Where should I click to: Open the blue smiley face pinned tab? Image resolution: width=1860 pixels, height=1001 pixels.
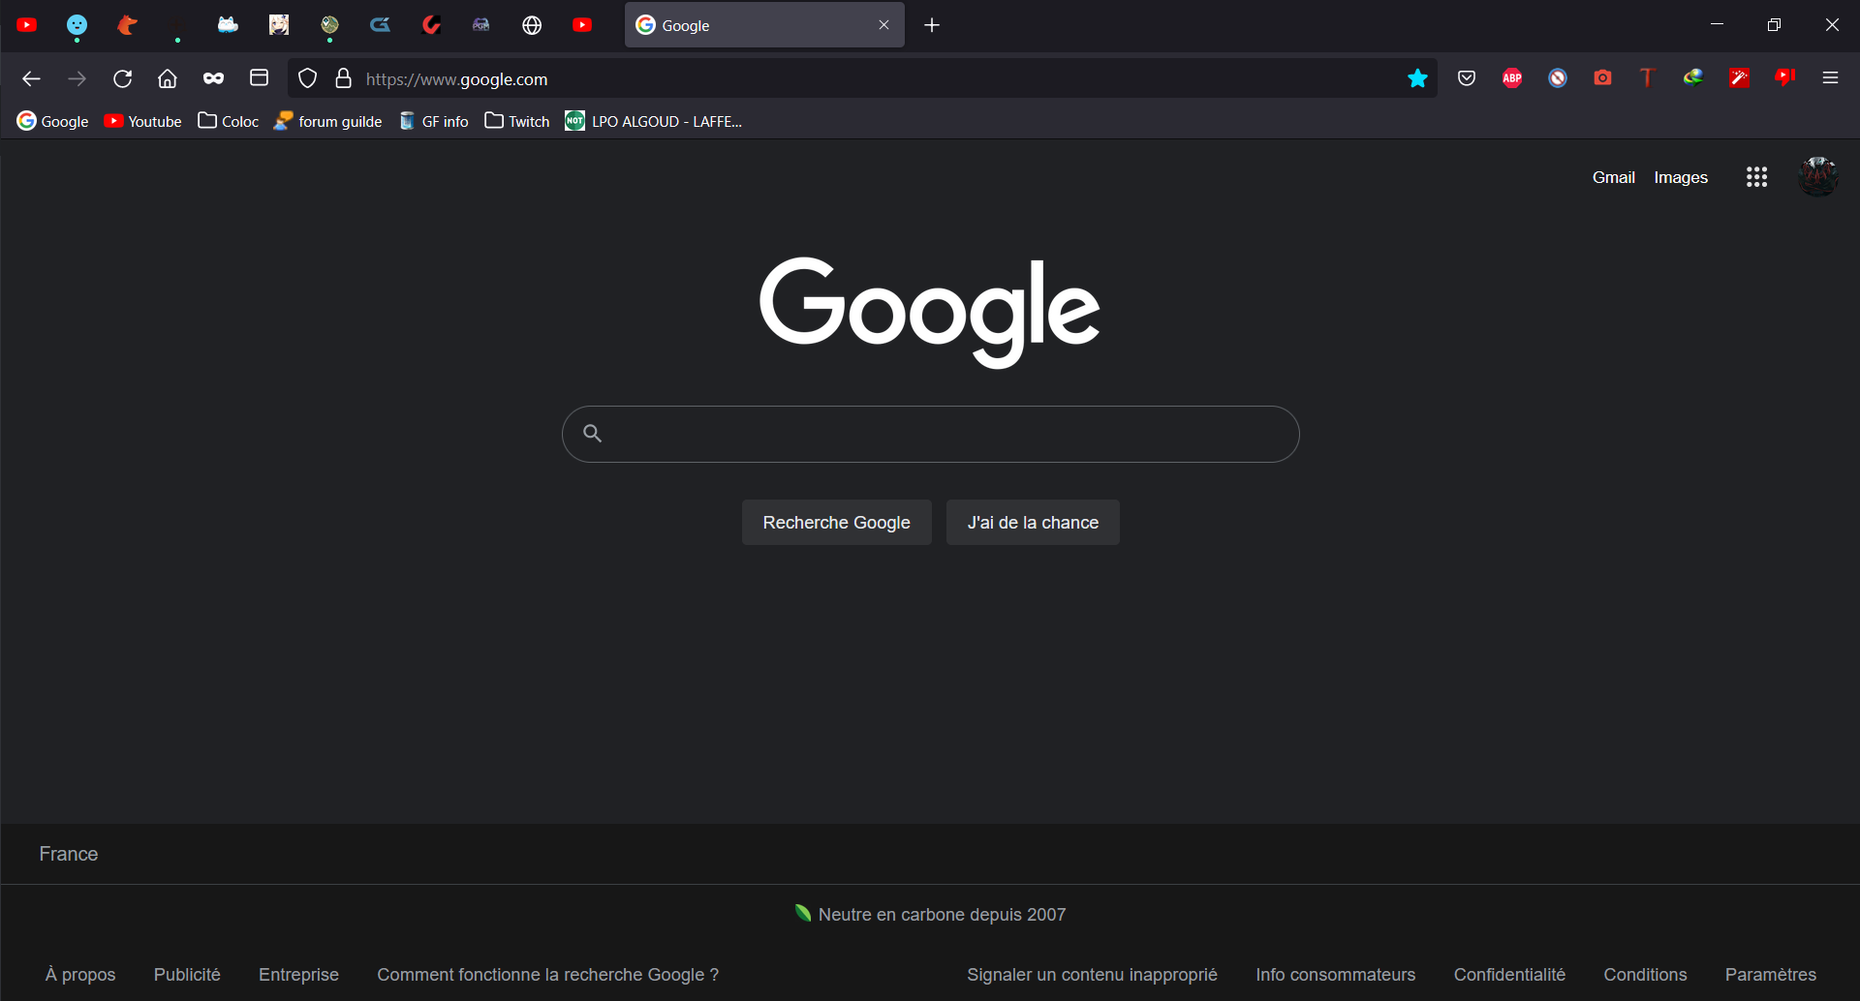click(77, 25)
